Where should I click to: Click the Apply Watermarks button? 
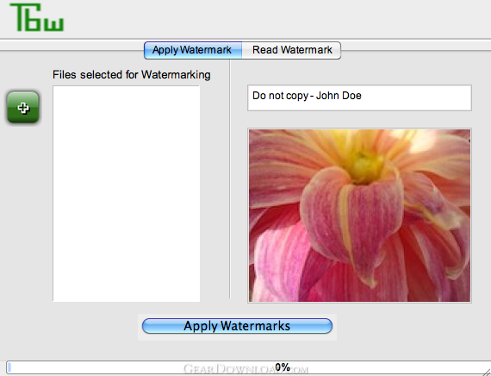click(x=237, y=326)
